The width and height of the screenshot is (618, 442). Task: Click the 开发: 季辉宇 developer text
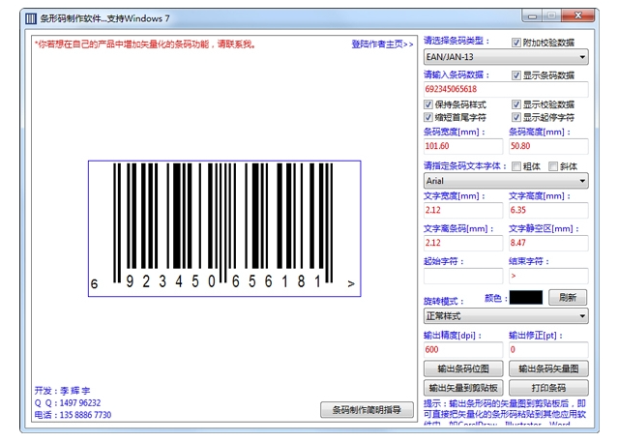pos(62,391)
